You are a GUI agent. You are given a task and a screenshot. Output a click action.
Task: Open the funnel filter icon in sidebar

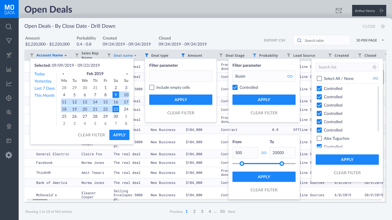pyautogui.click(x=9, y=41)
